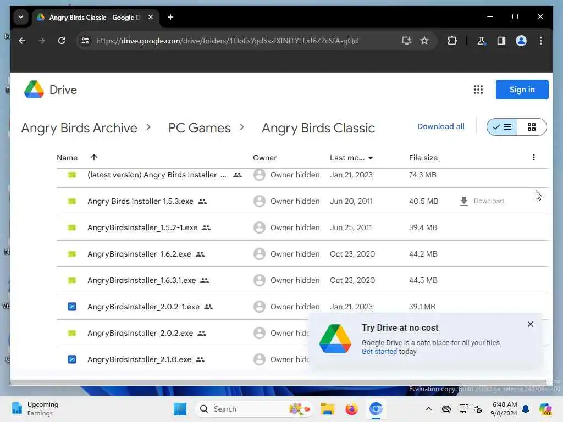Click the install app icon in the address bar
The height and width of the screenshot is (422, 563).
pos(406,41)
